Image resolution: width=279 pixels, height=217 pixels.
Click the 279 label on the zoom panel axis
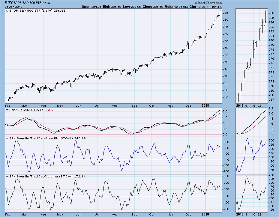pos(271,45)
